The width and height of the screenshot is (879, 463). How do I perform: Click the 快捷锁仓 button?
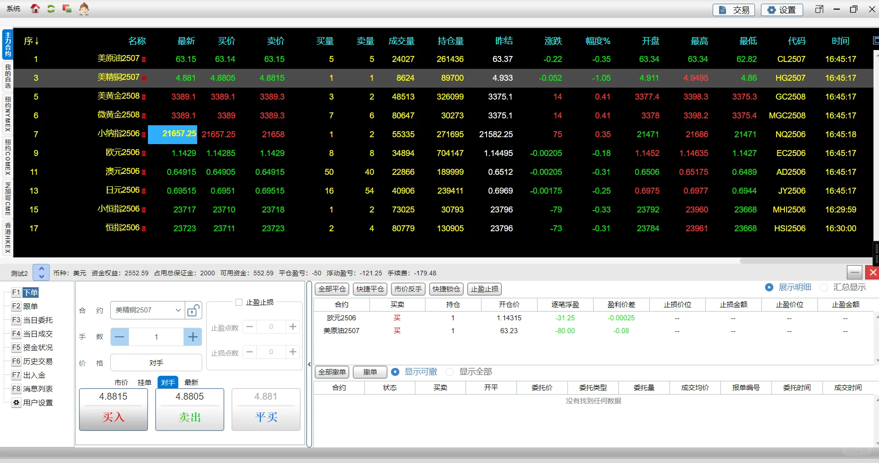[x=446, y=289]
